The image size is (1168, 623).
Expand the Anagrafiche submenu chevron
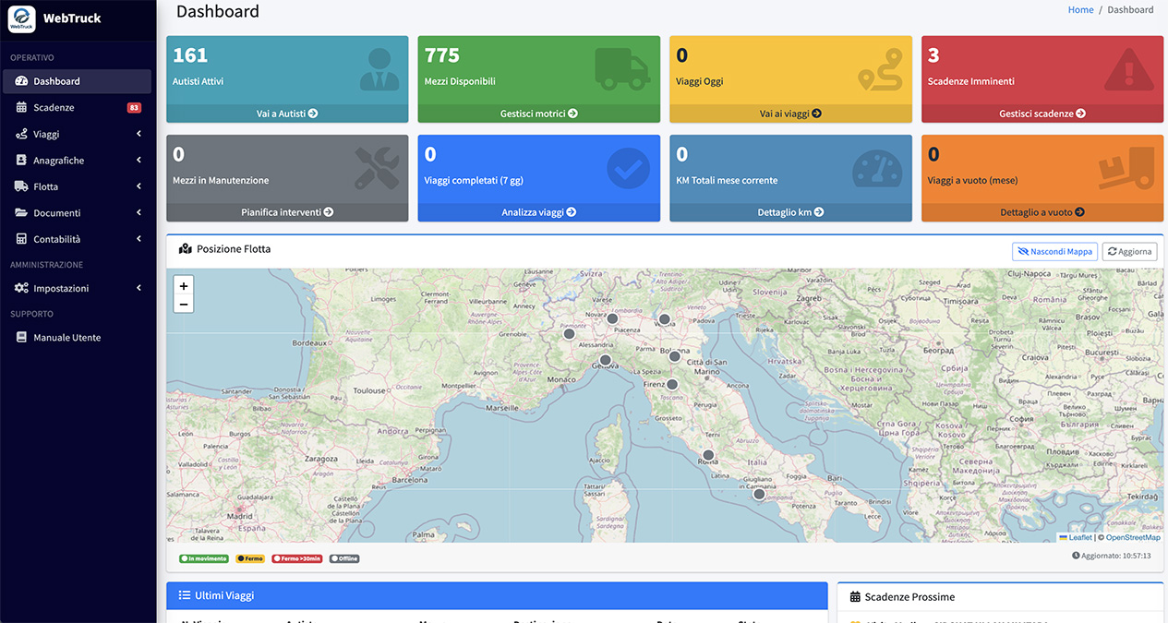(139, 161)
